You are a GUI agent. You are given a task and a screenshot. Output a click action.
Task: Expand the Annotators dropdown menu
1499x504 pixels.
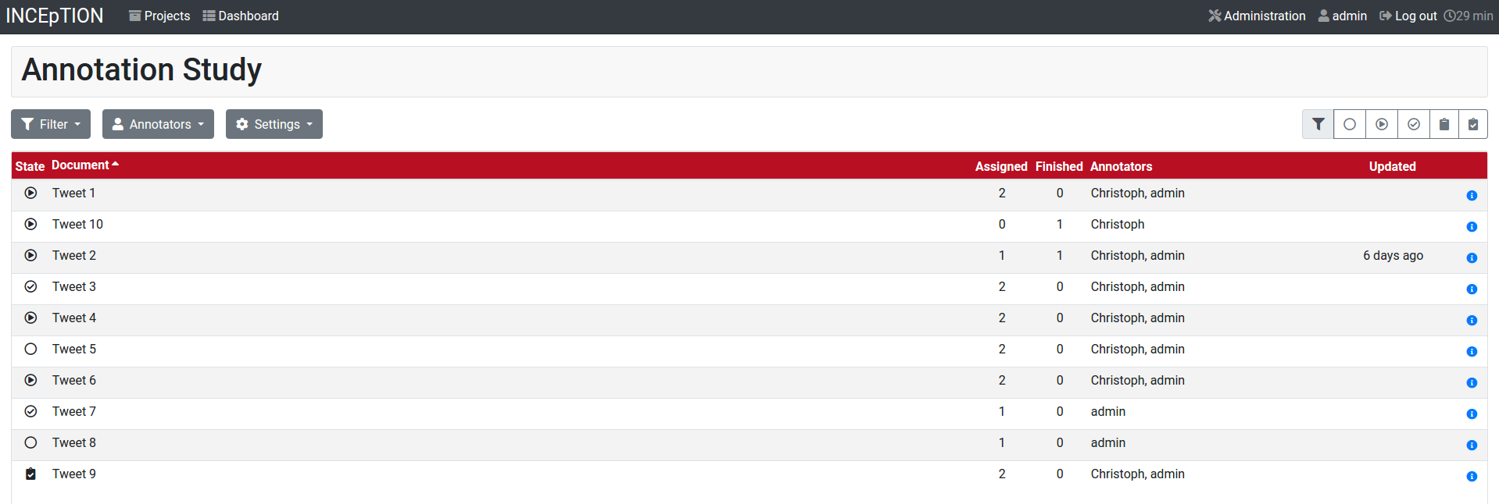tap(158, 124)
